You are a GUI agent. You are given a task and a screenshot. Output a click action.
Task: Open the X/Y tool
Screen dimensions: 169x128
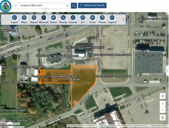83,19
